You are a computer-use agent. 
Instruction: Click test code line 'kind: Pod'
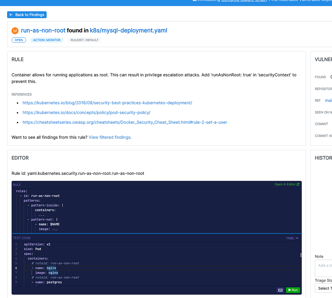(x=32, y=249)
